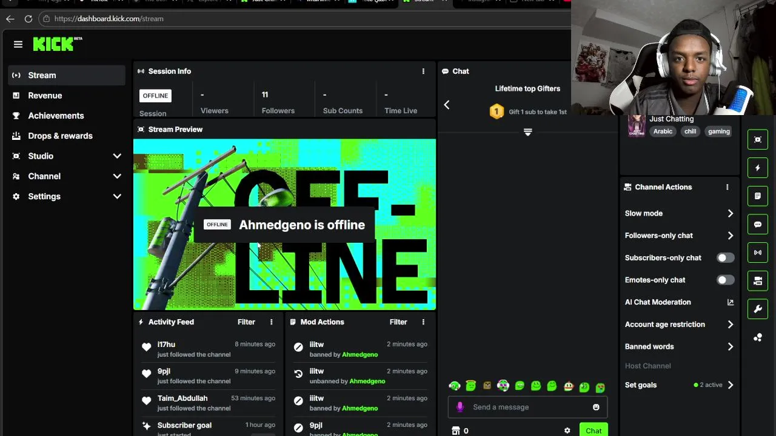
Task: Click the stream preview widget icon in right rail
Action: (758, 140)
